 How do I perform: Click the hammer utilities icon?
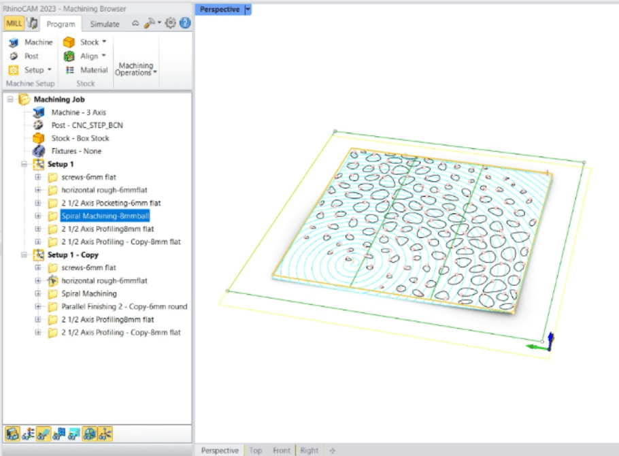click(151, 23)
